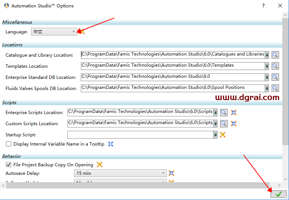Click into Catalogue and Library Location path field
The width and height of the screenshot is (289, 200).
[x=173, y=55]
